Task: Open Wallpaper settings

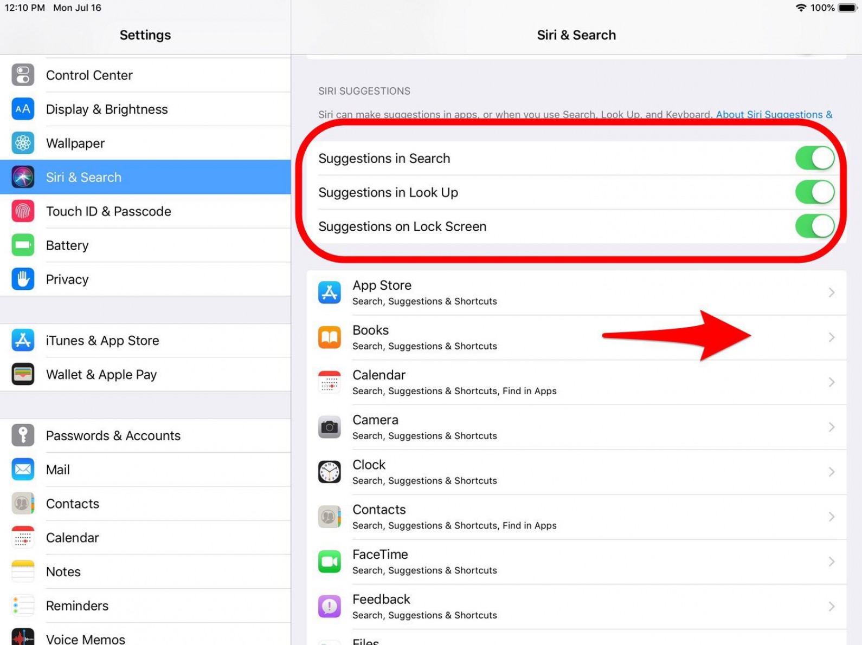Action: pos(145,144)
